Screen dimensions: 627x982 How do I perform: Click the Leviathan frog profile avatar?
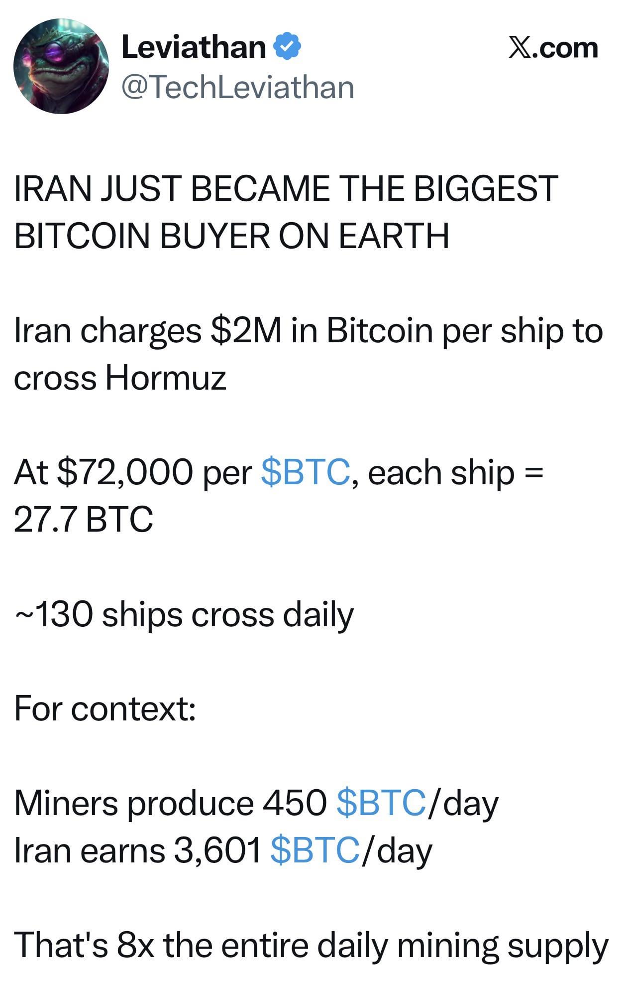pyautogui.click(x=61, y=66)
